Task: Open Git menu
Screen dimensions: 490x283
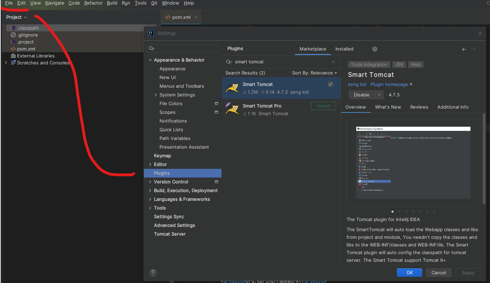Action: tap(154, 3)
